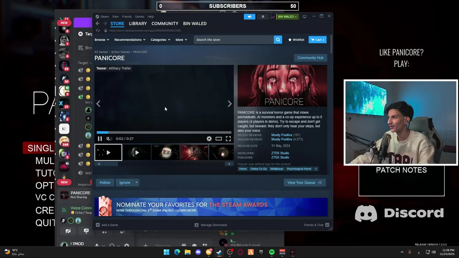Open Steam announcements megaphone button
459x258 pixels.
(250, 16)
